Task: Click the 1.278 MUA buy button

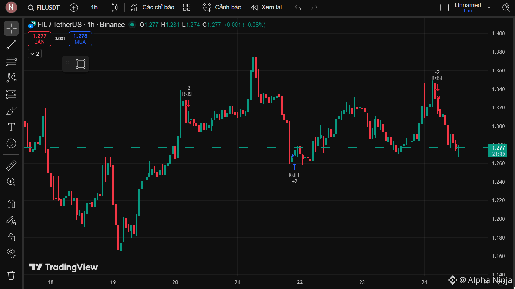Action: (x=80, y=39)
